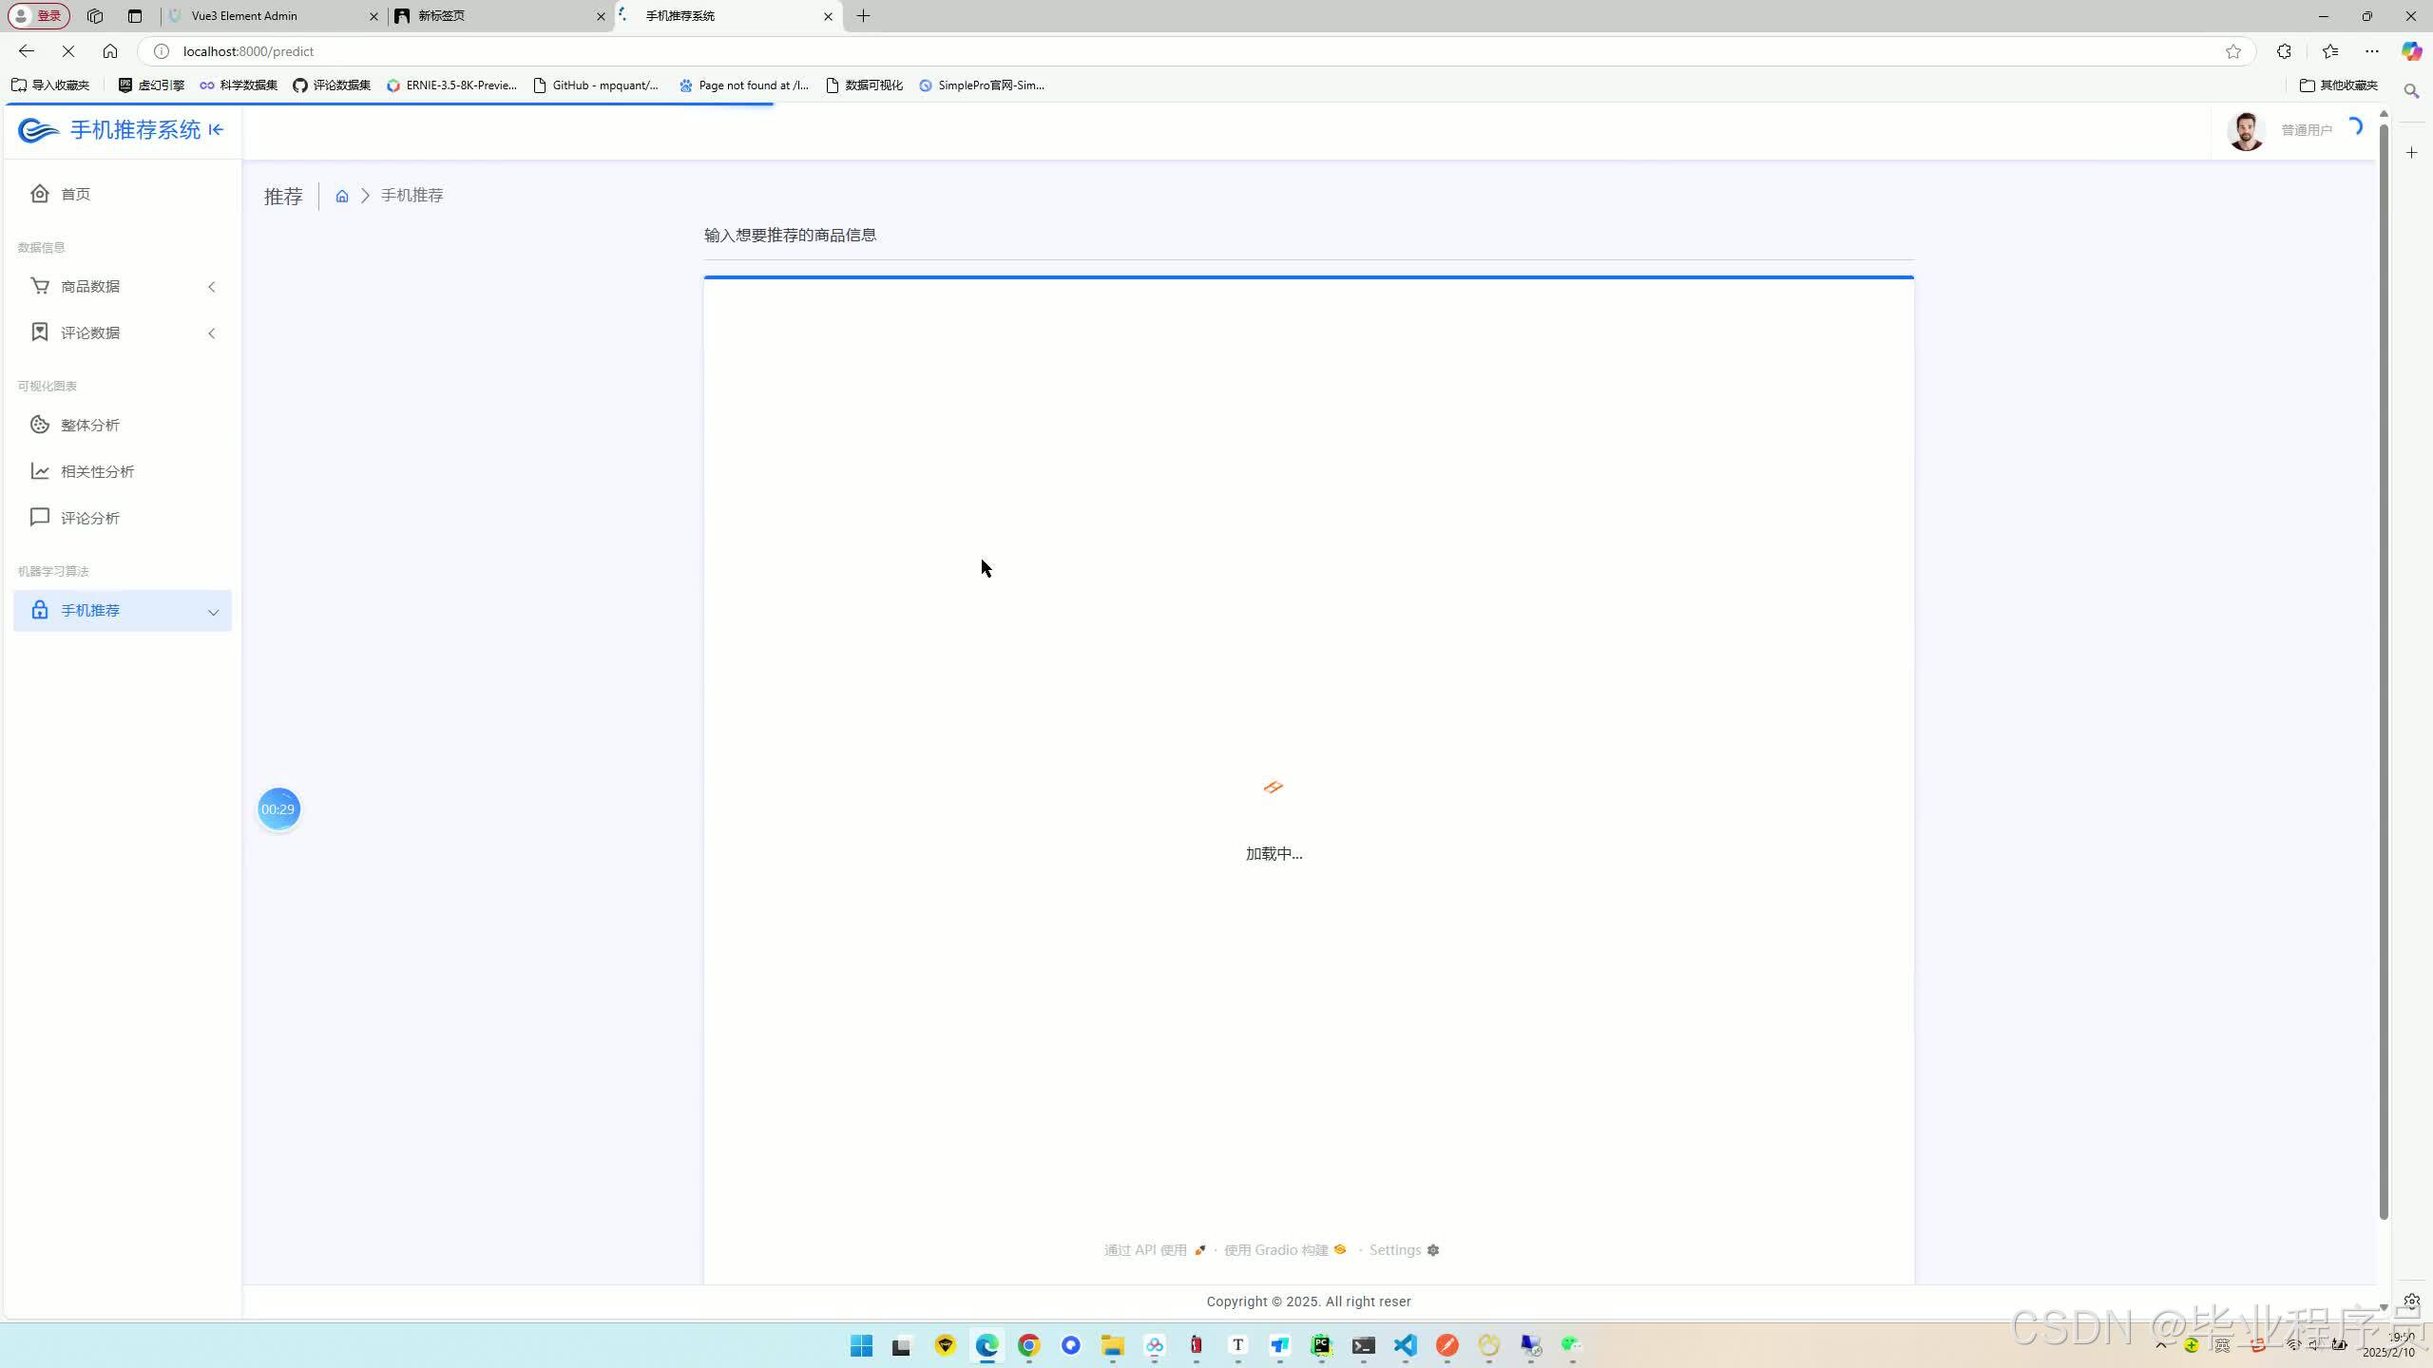Screen dimensions: 2433x1368
Task: Open the 数据可视化 bookmark
Action: (864, 85)
